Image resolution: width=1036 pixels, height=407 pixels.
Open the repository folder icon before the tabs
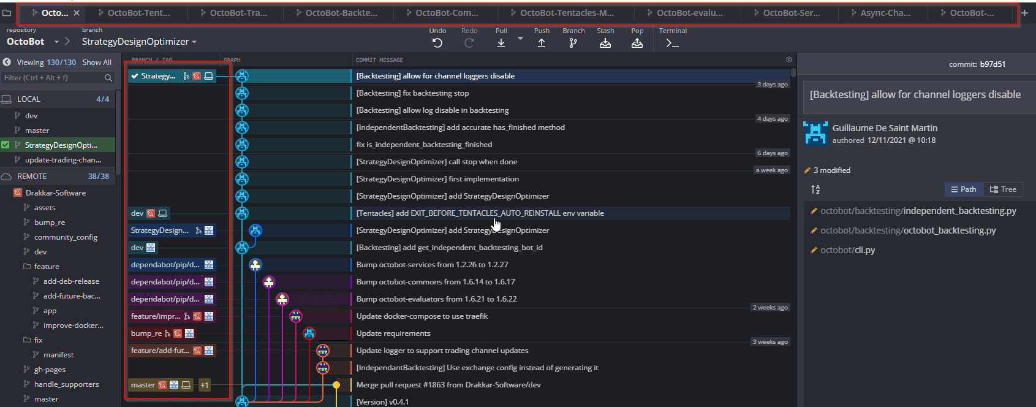click(x=7, y=12)
